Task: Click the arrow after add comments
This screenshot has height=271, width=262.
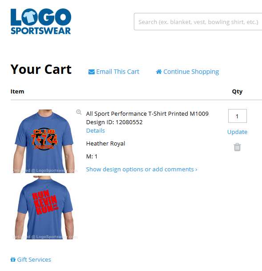Action: point(196,170)
